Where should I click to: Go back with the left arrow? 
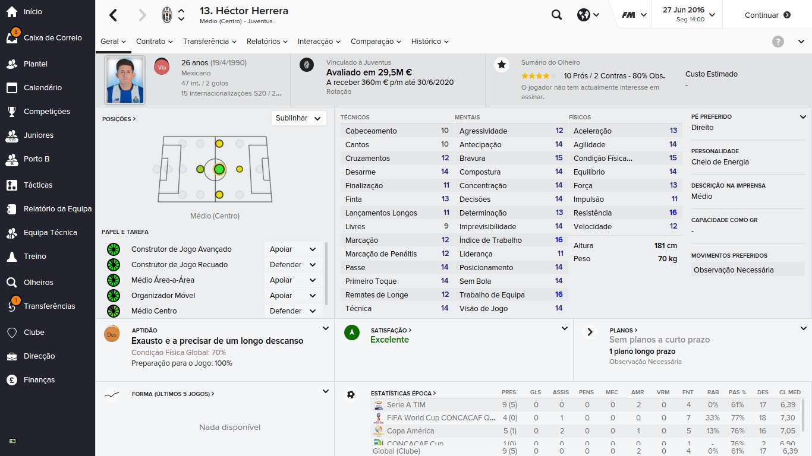pos(114,15)
